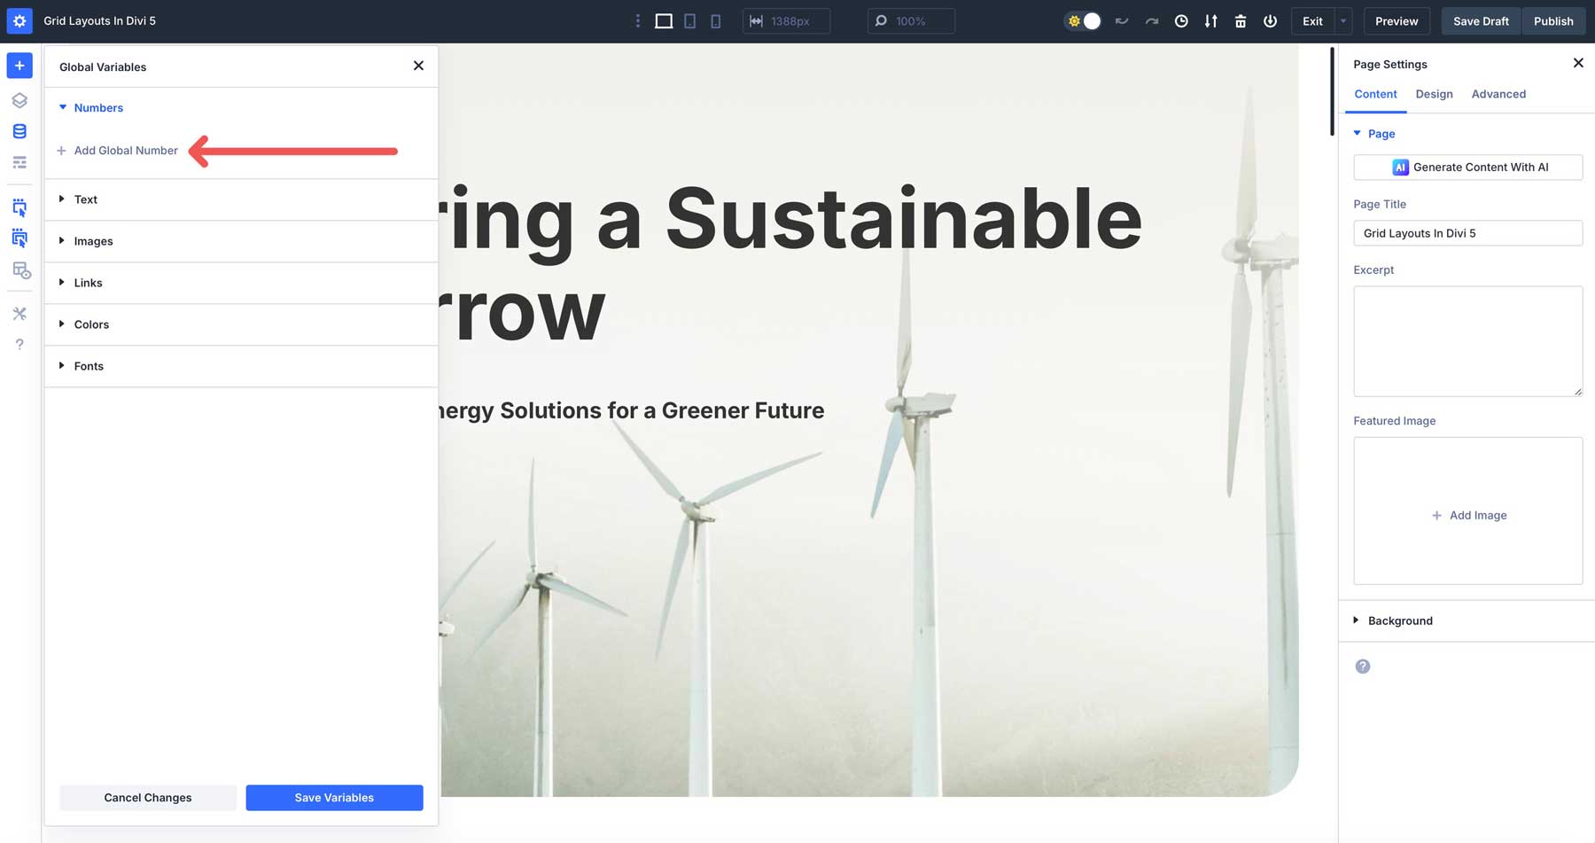Expand the Background settings section
This screenshot has width=1595, height=843.
(x=1400, y=621)
